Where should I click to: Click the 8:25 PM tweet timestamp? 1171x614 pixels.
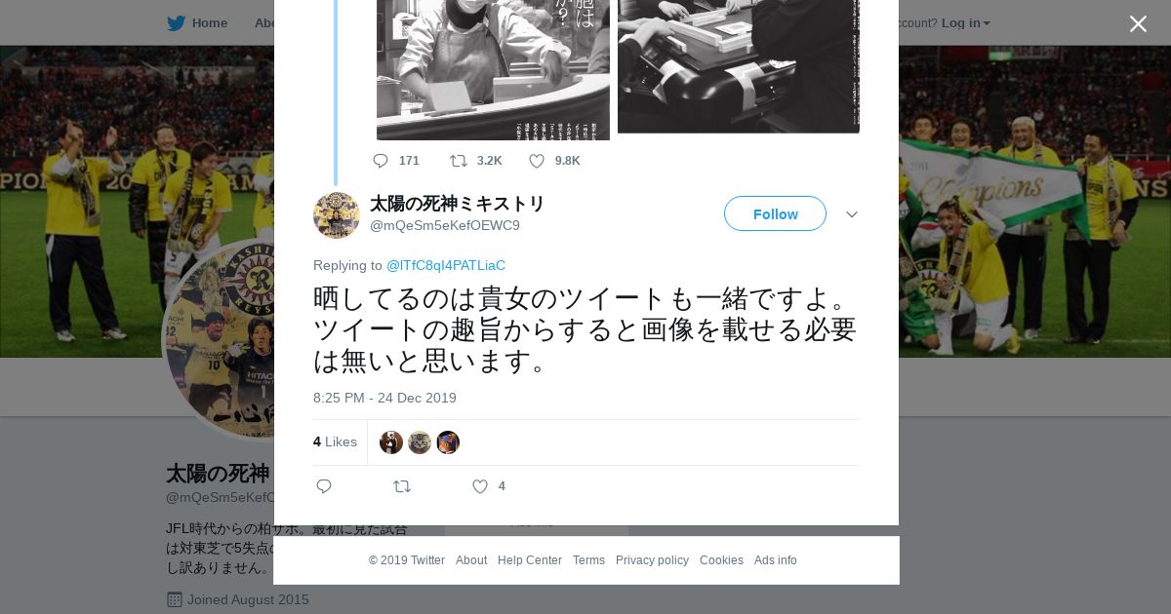(x=384, y=398)
